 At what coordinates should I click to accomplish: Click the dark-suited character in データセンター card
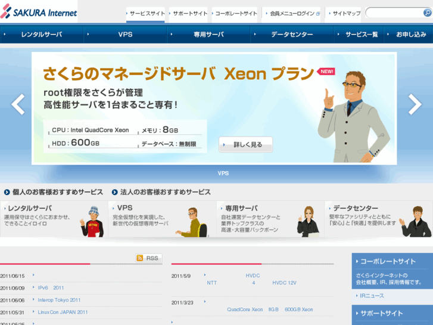[x=416, y=222]
